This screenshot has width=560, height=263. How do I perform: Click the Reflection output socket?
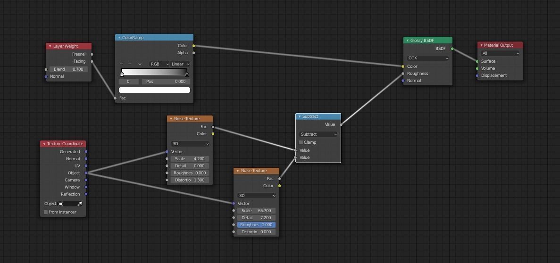point(86,194)
